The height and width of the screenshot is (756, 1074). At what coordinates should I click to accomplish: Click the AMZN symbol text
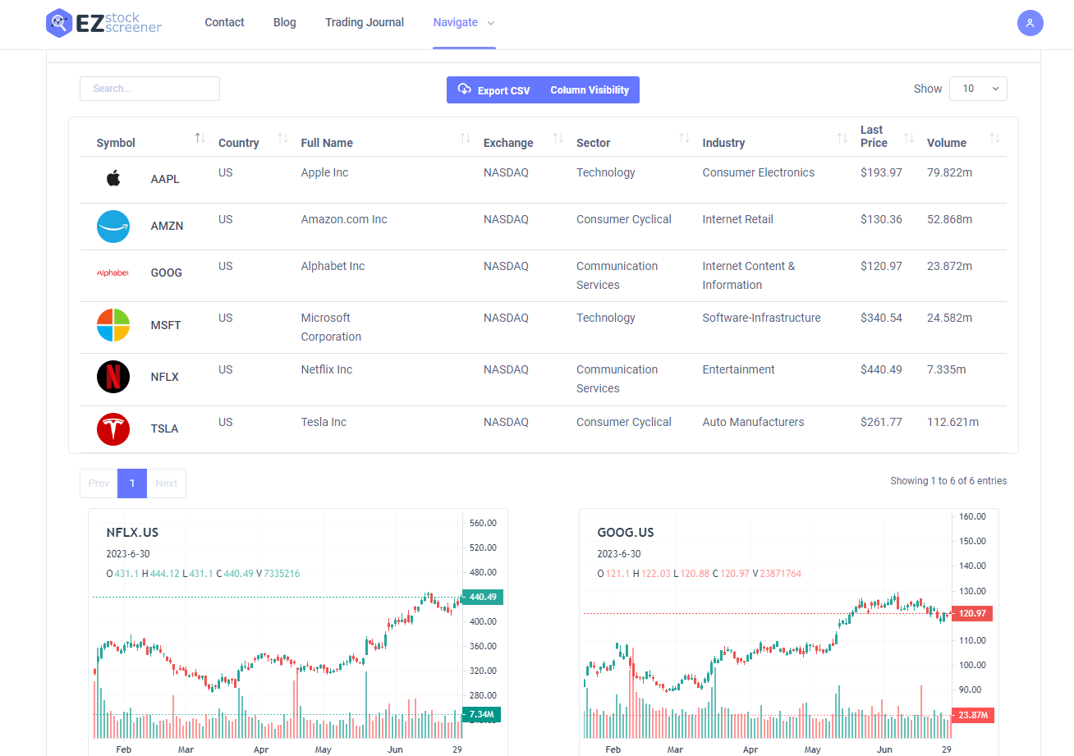(168, 226)
